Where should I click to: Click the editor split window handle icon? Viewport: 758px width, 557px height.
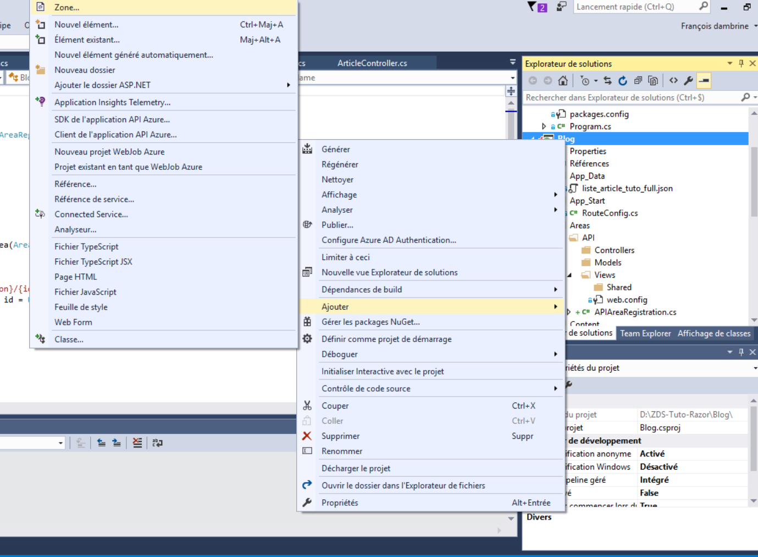pyautogui.click(x=511, y=91)
